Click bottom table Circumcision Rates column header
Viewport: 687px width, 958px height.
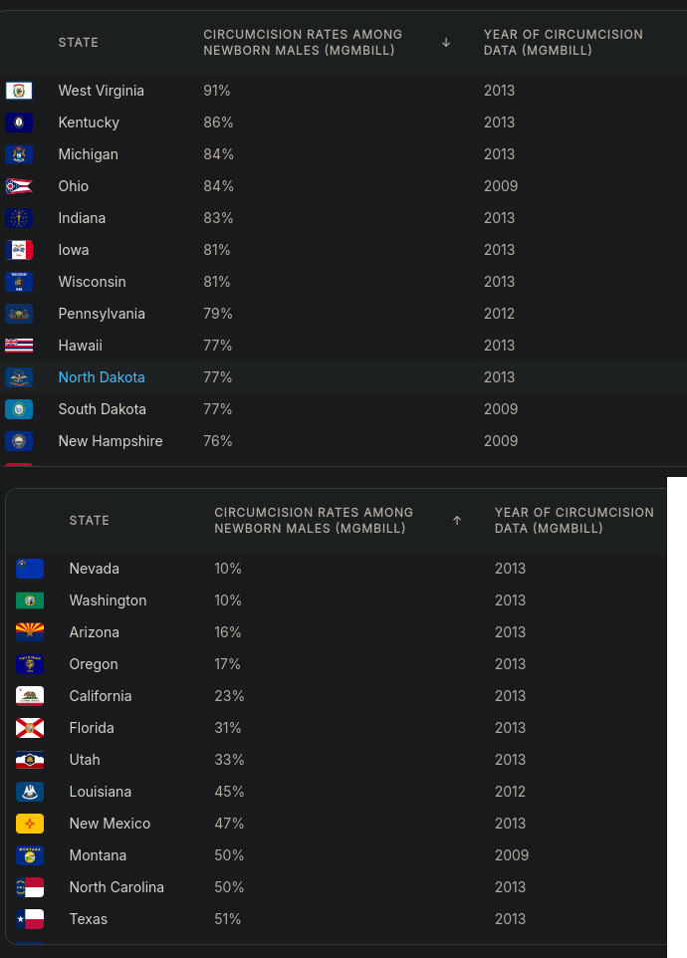point(314,521)
